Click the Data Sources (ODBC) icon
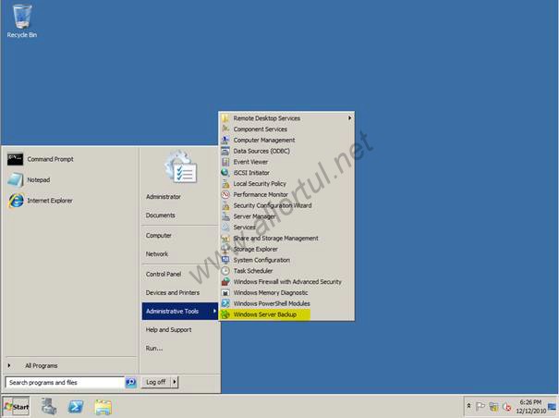This screenshot has width=559, height=418. 225,151
